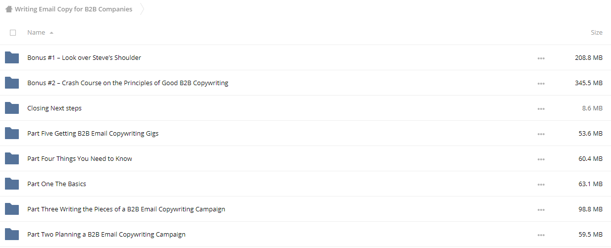Open more options for Part Three folder
Viewport: 611px width, 248px height.
point(541,210)
